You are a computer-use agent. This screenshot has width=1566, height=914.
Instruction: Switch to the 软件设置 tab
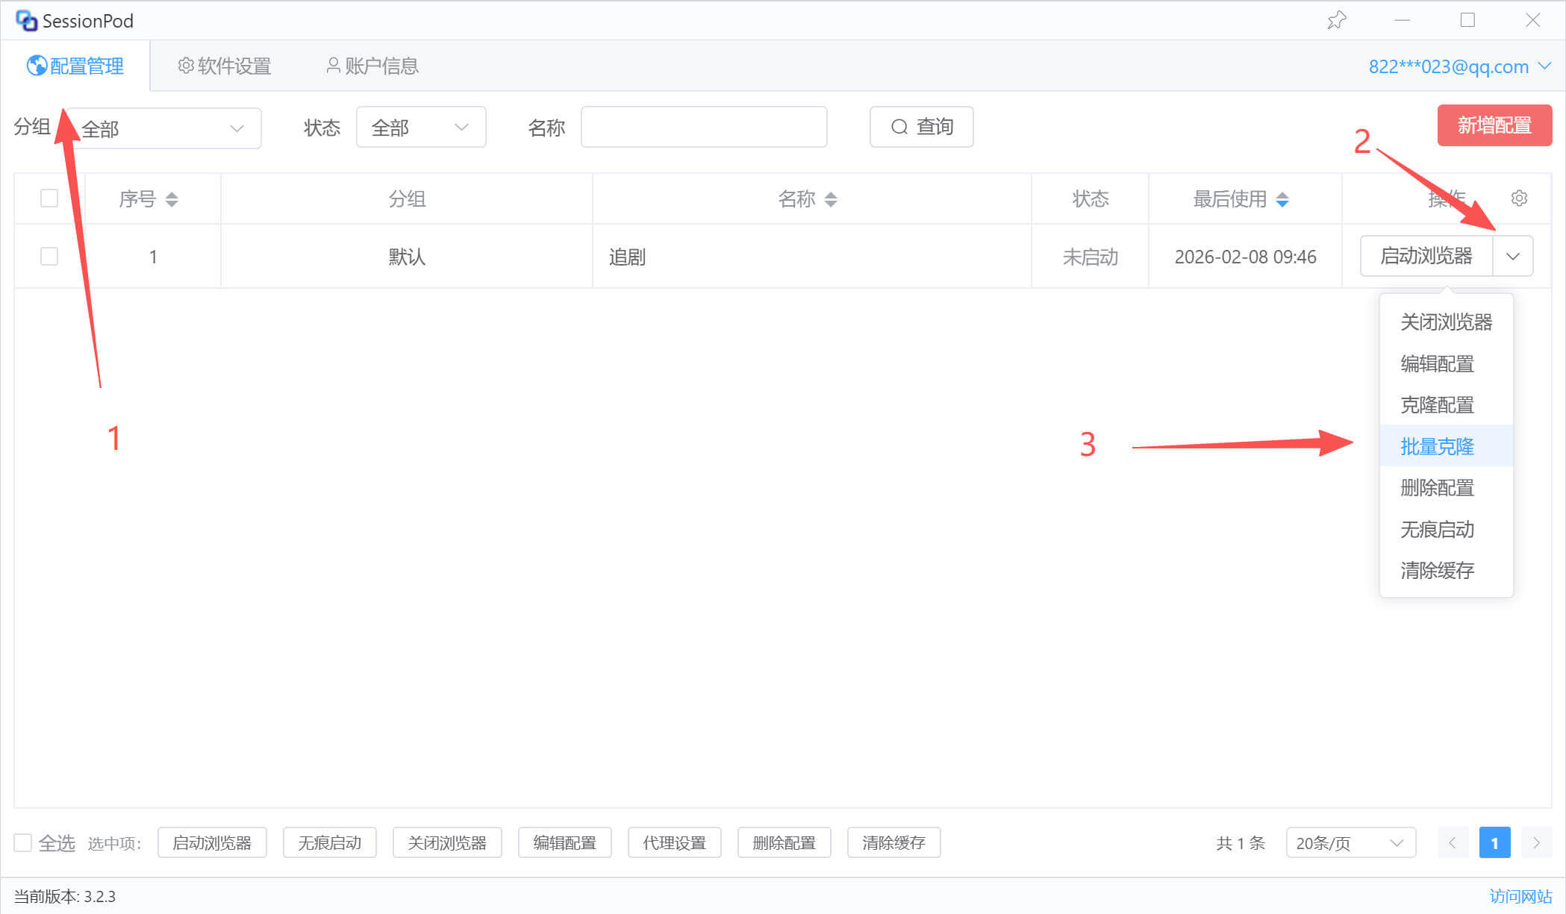coord(225,66)
